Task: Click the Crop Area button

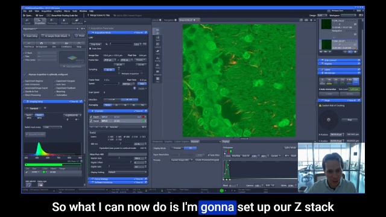Action: (x=96, y=44)
